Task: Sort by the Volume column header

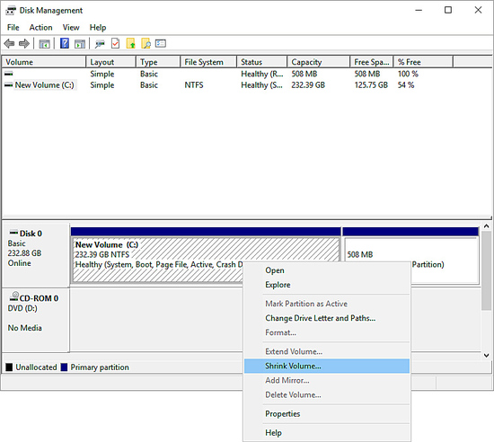Action: tap(44, 62)
